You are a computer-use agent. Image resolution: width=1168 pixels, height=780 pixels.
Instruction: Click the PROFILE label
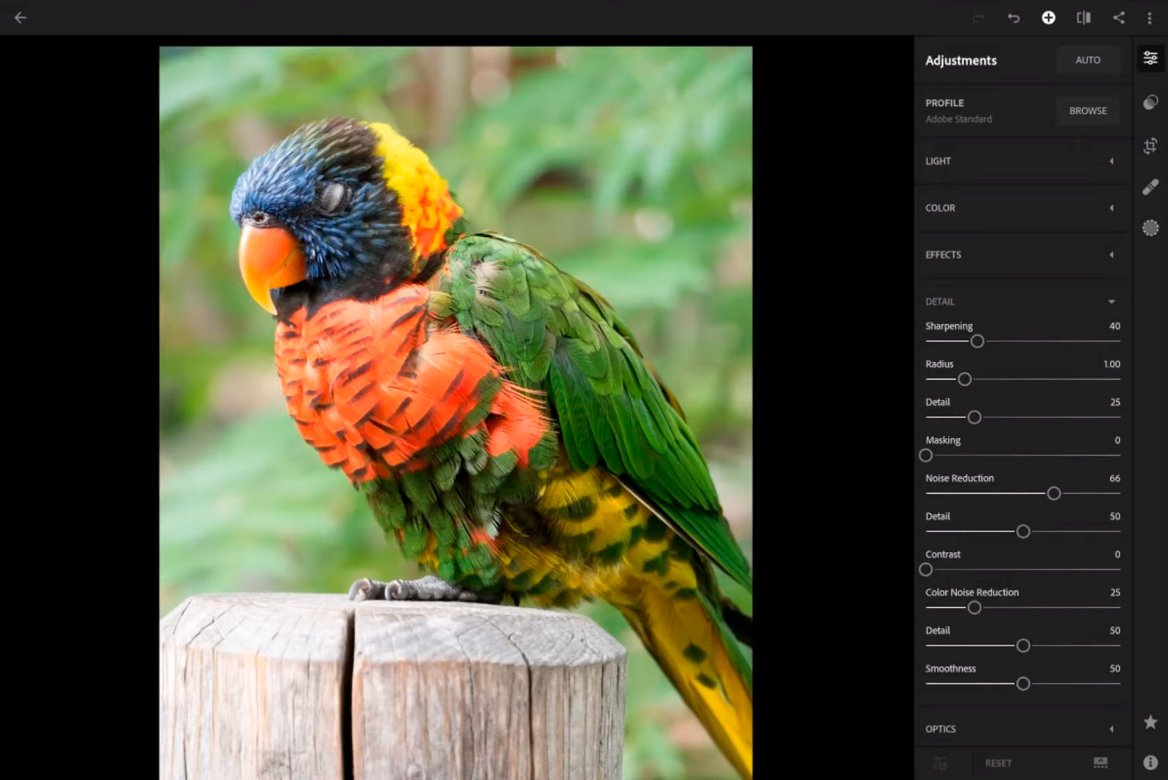[945, 103]
